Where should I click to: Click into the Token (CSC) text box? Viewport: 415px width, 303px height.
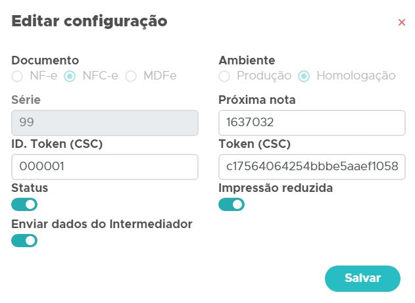pyautogui.click(x=312, y=167)
